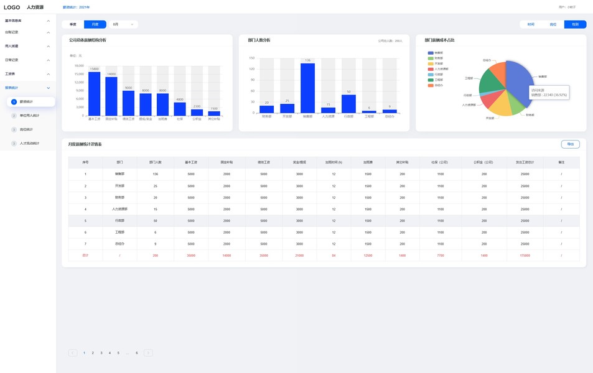Go to next page with right arrow

pyautogui.click(x=148, y=353)
